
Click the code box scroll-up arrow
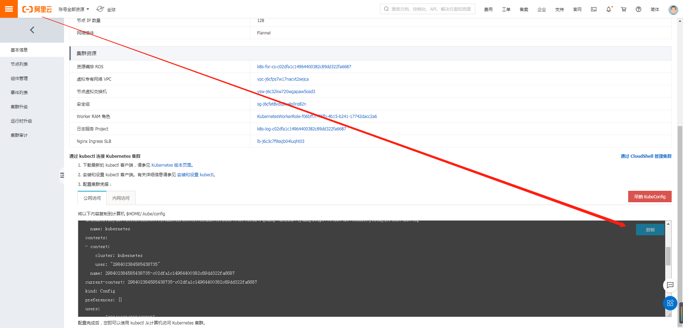(x=668, y=224)
